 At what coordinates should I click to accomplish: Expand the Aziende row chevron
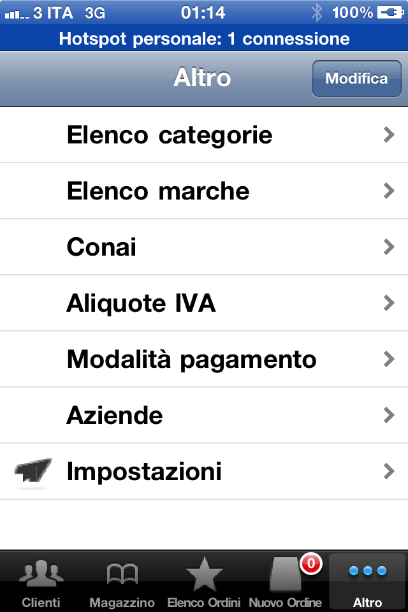pos(389,416)
